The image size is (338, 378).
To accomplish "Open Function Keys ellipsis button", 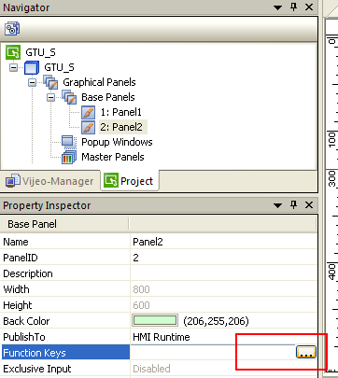I will click(x=306, y=352).
